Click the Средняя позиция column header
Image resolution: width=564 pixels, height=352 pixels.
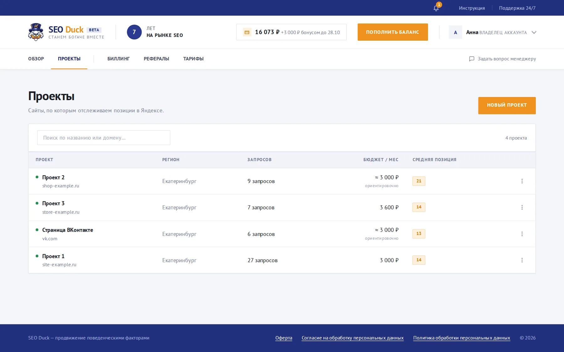tap(434, 160)
